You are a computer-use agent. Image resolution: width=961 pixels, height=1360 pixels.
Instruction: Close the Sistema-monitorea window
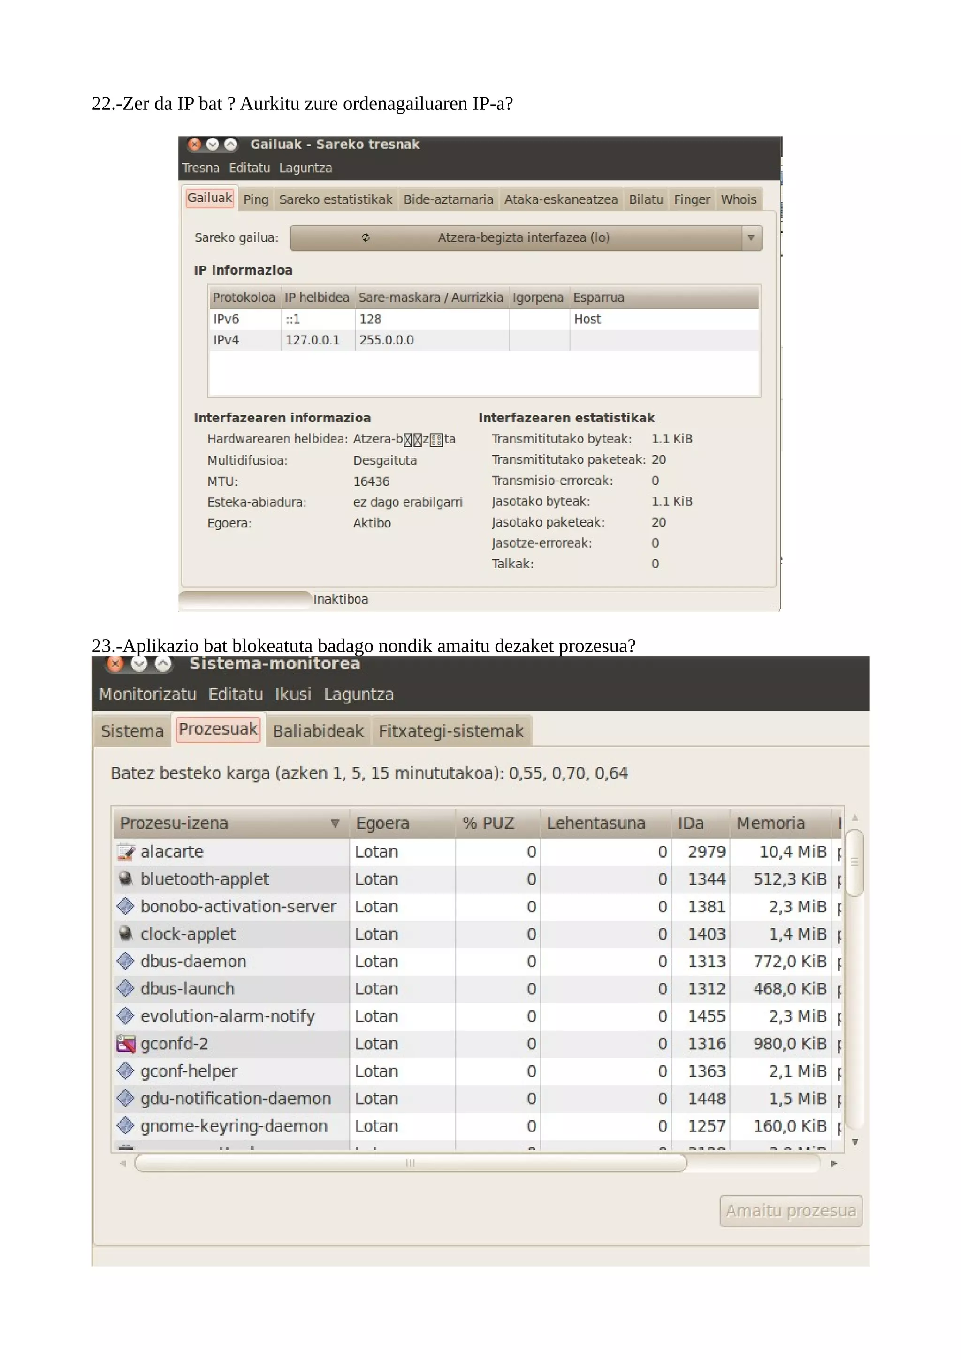pos(115,664)
